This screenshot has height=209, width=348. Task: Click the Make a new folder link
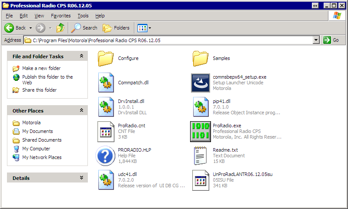pos(41,68)
